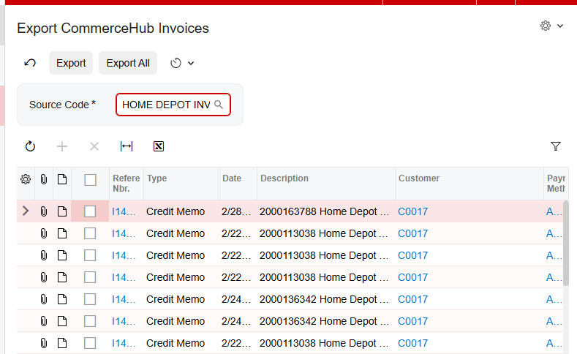
Task: Open the paperclip on the third 2/22 row
Action: (44, 277)
